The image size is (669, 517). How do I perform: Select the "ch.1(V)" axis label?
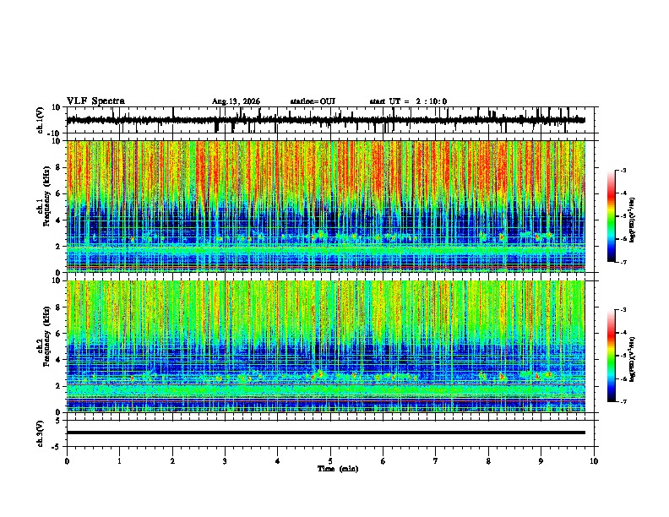pyautogui.click(x=41, y=120)
